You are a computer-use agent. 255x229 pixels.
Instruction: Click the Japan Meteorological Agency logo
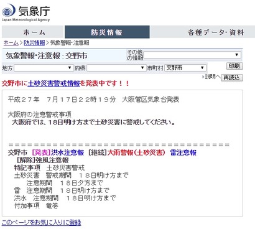pos(26,13)
